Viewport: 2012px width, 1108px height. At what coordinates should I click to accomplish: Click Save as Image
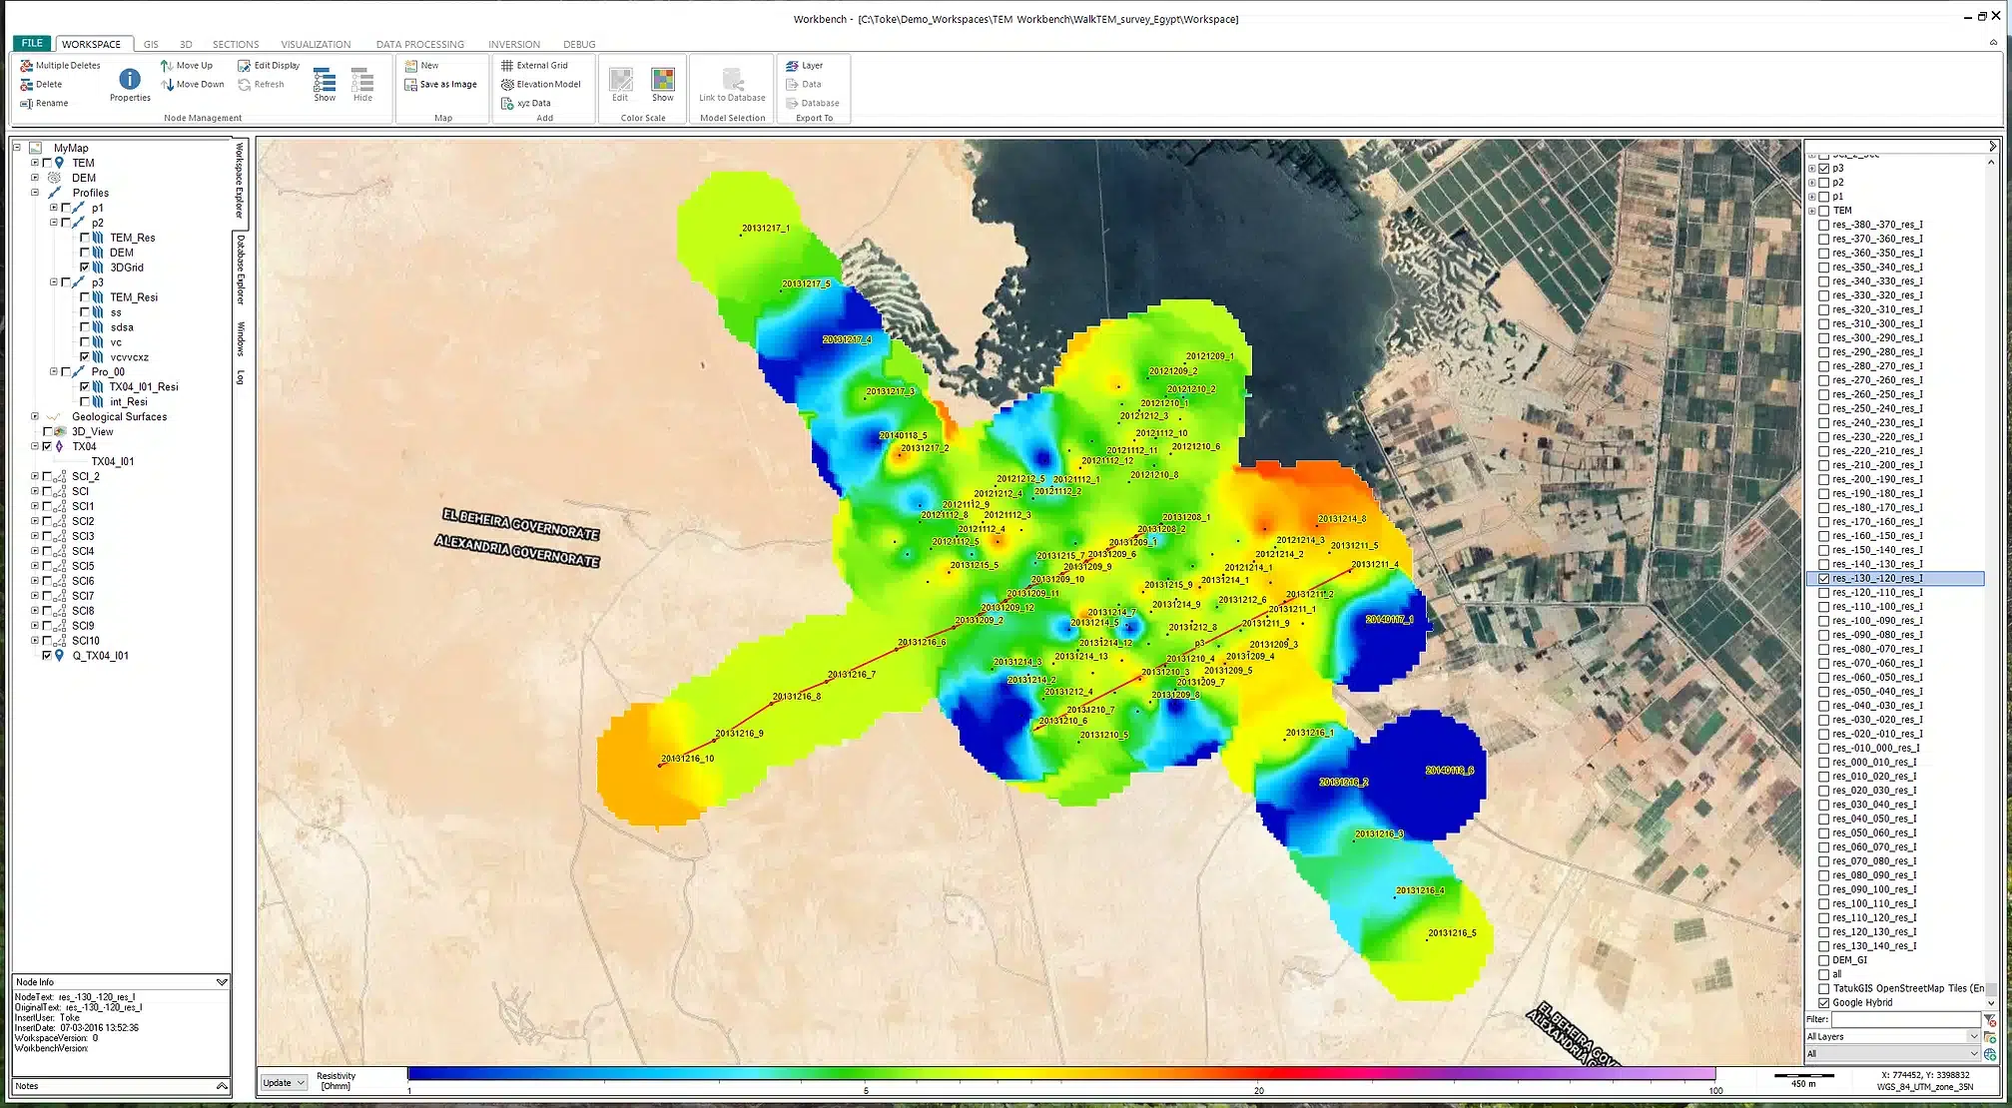point(440,85)
